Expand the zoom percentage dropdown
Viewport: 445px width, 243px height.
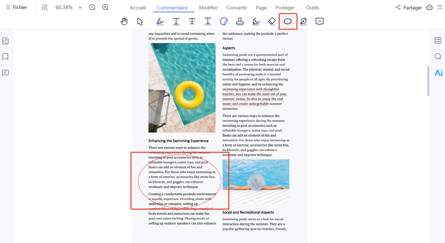(x=80, y=8)
